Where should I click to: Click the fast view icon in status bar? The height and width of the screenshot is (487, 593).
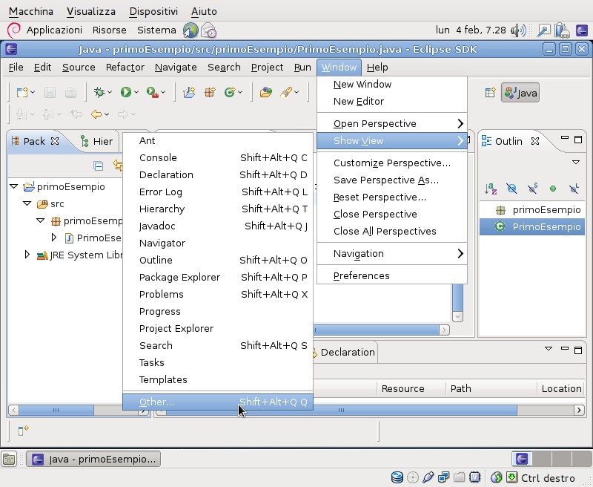(x=23, y=431)
